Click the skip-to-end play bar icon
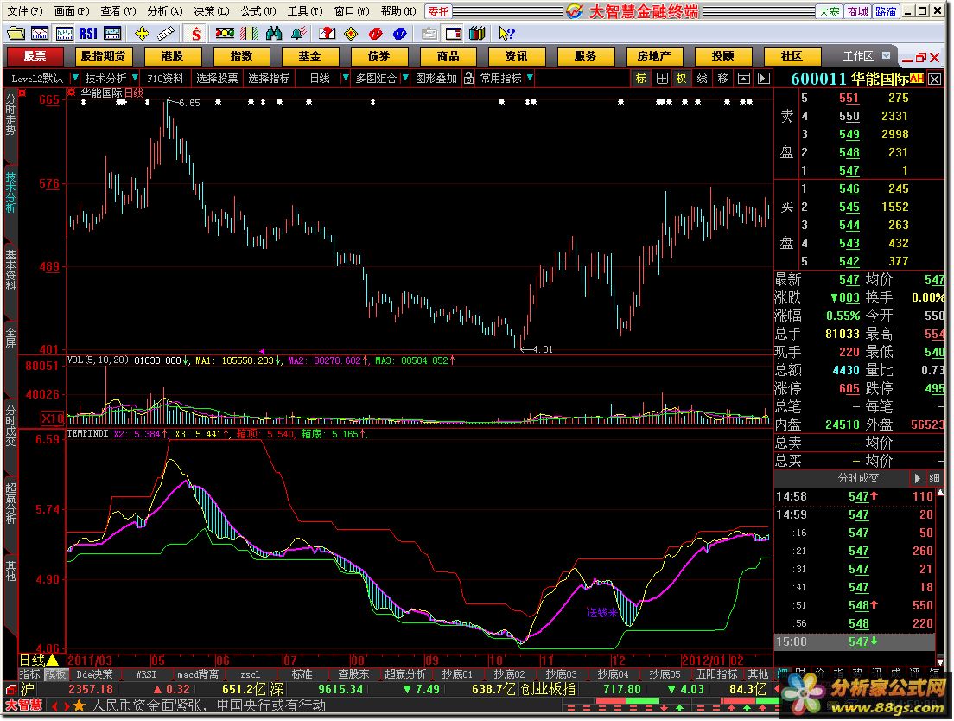The image size is (954, 721). tap(764, 79)
